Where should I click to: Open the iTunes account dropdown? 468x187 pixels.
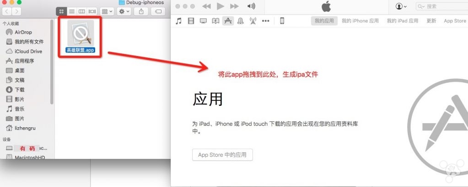coord(401,6)
